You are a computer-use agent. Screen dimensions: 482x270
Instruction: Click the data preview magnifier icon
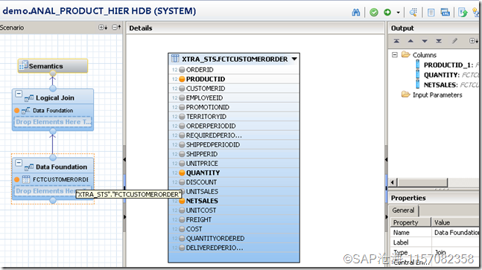(x=413, y=12)
